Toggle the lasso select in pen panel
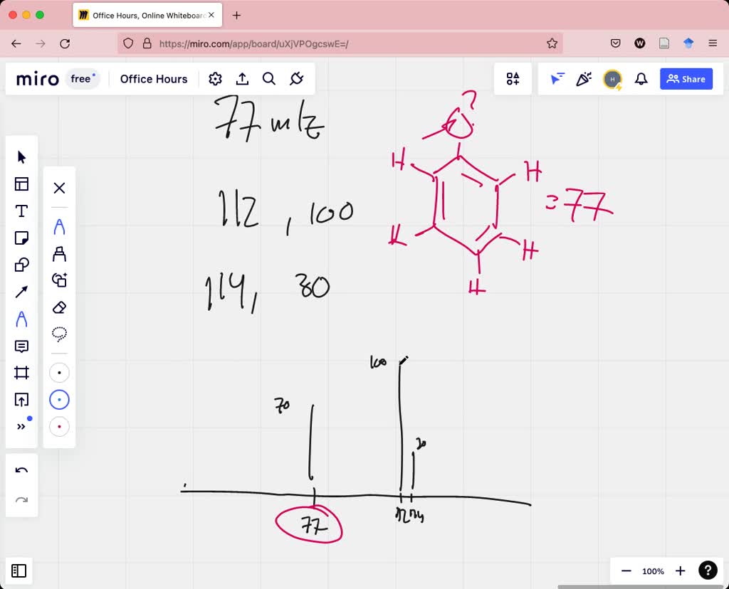This screenshot has width=729, height=589. pyautogui.click(x=59, y=334)
